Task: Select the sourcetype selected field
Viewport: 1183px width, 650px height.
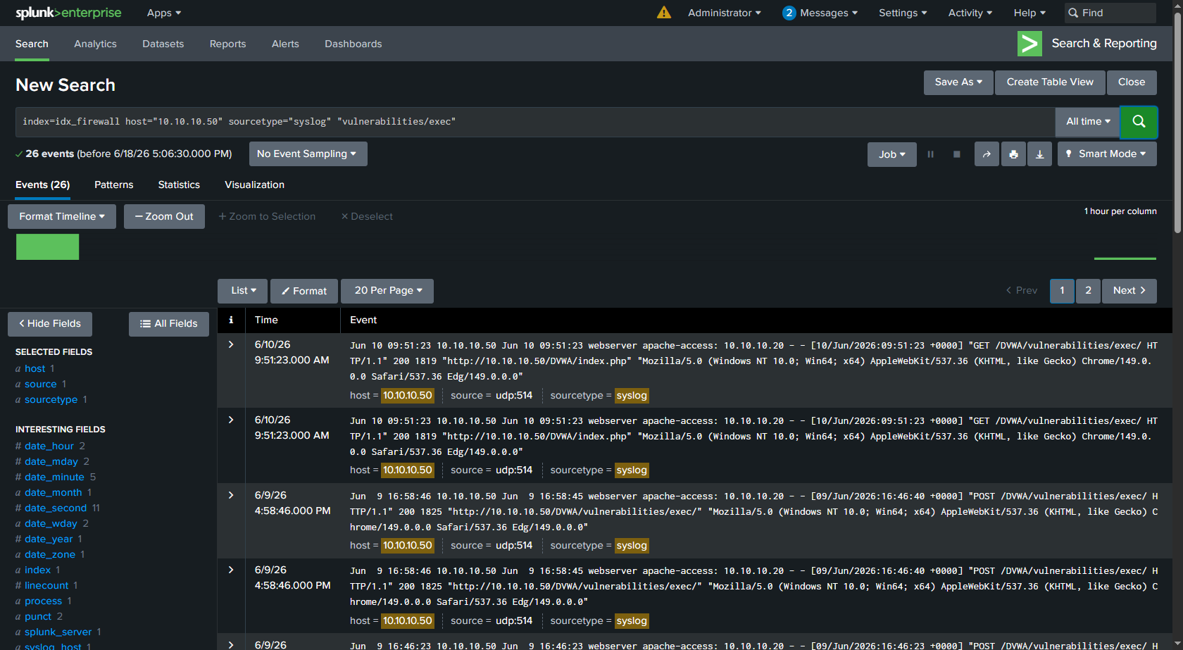Action: tap(51, 399)
